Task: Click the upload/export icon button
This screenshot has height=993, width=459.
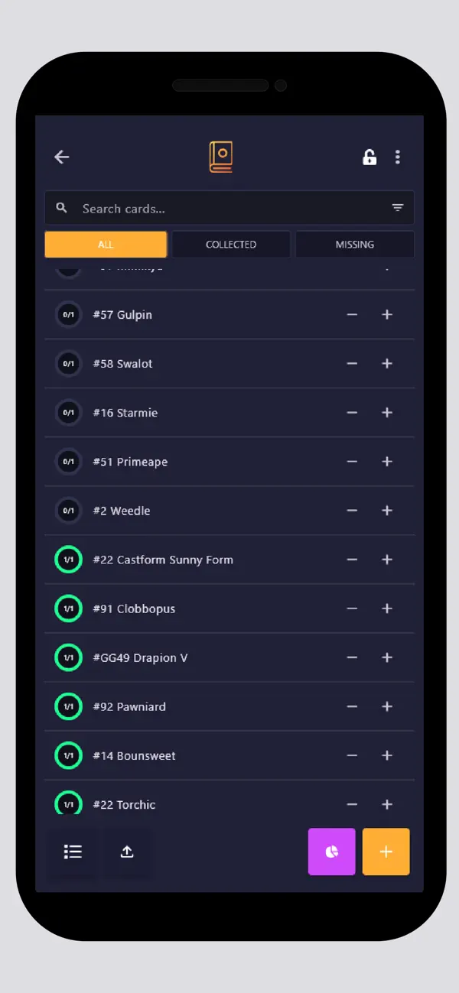Action: point(127,852)
